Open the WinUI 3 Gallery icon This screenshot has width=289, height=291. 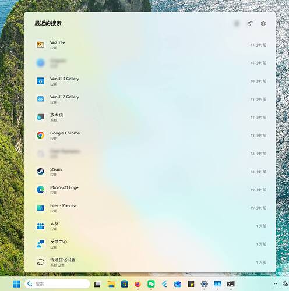pyautogui.click(x=41, y=81)
